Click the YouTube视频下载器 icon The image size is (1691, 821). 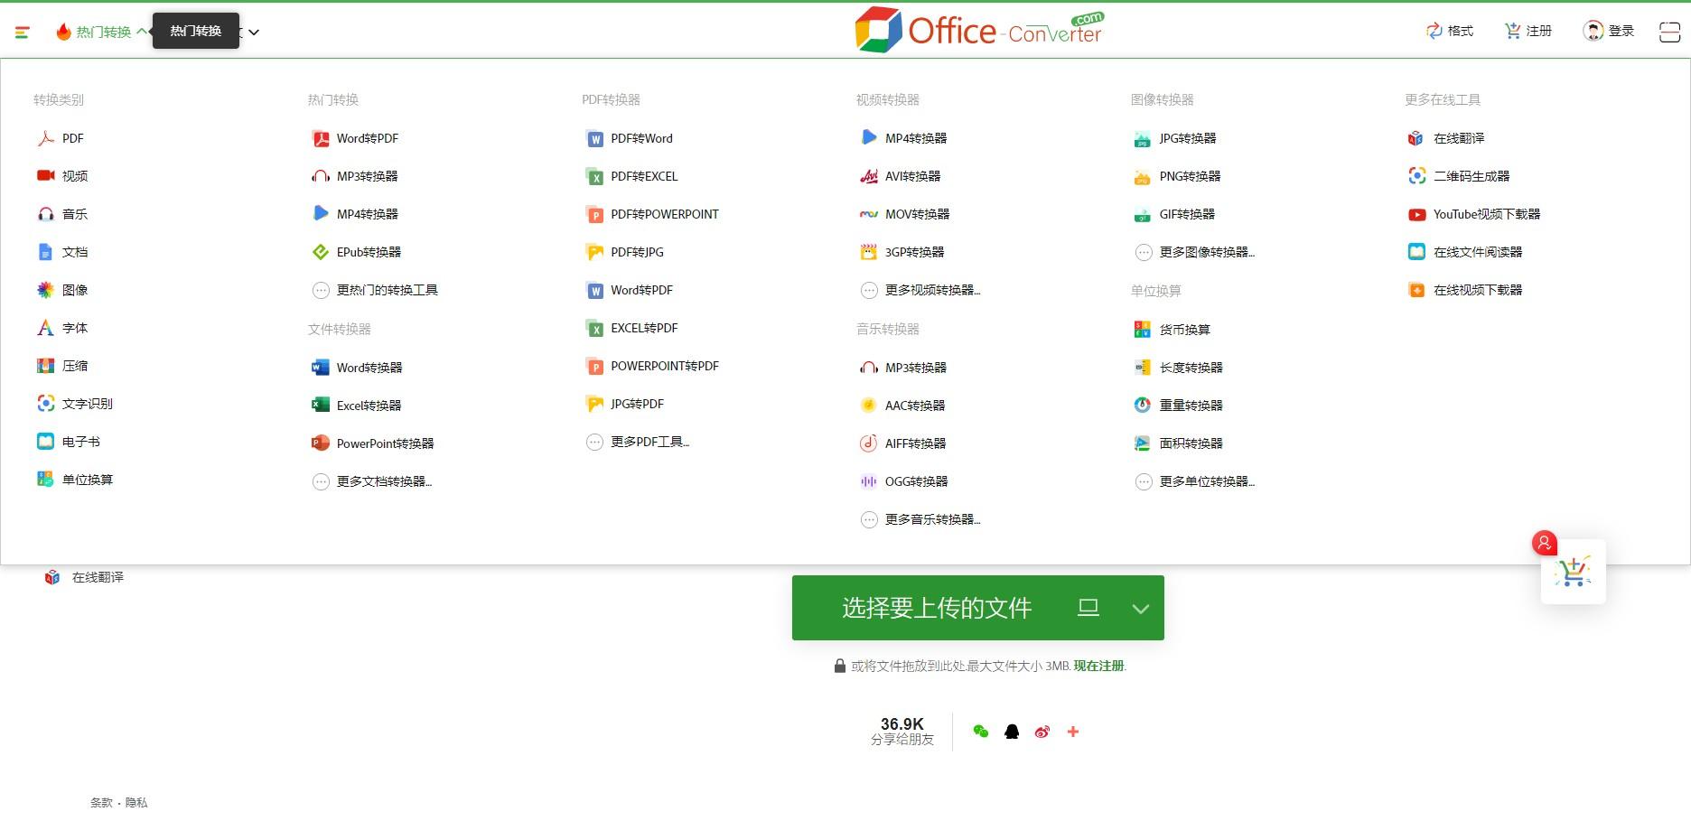[x=1417, y=214]
